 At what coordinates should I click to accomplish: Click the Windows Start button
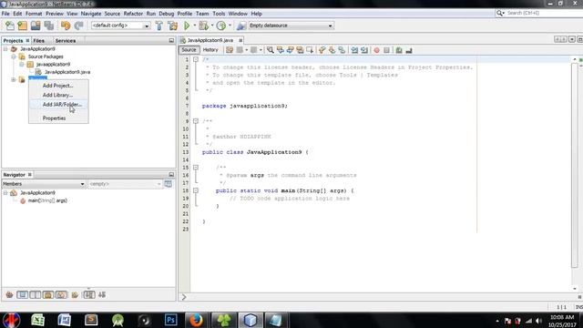[x=12, y=320]
